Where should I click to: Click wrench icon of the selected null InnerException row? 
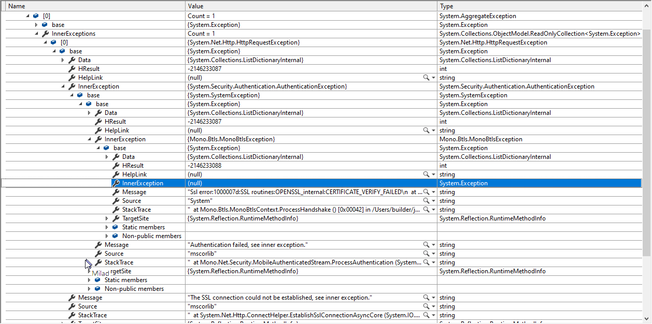tap(116, 183)
